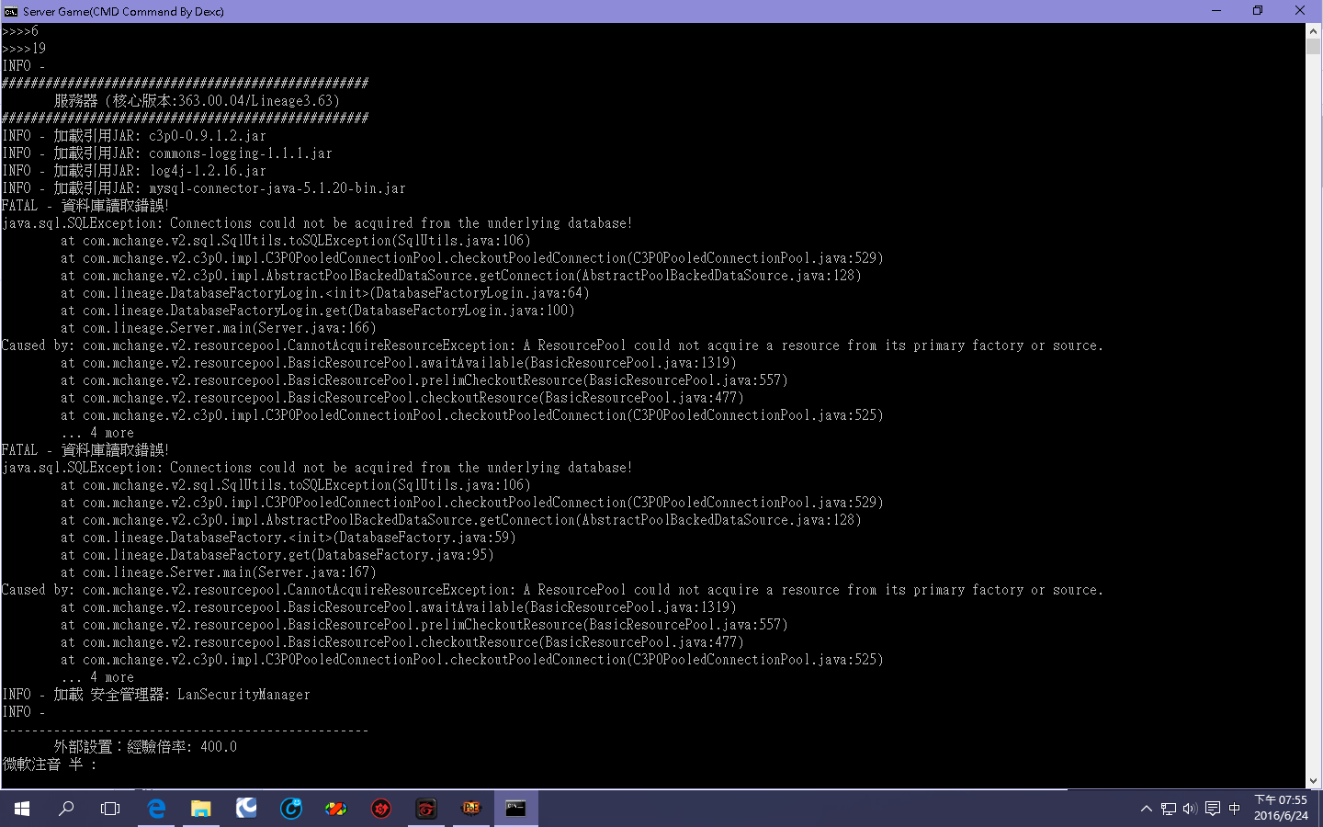Open the red gear app on taskbar
Viewport: 1323px width, 827px height.
click(381, 809)
